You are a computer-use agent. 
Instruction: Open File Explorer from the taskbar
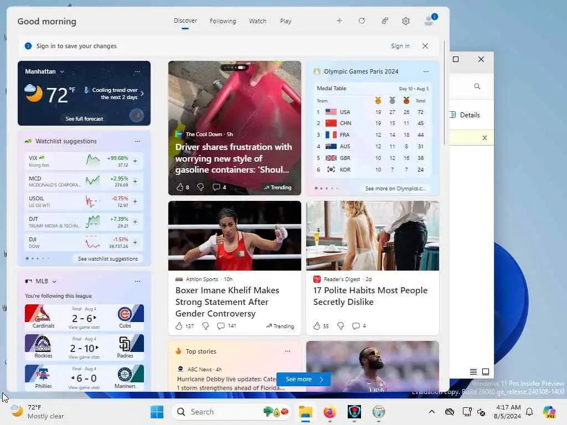[x=306, y=412]
